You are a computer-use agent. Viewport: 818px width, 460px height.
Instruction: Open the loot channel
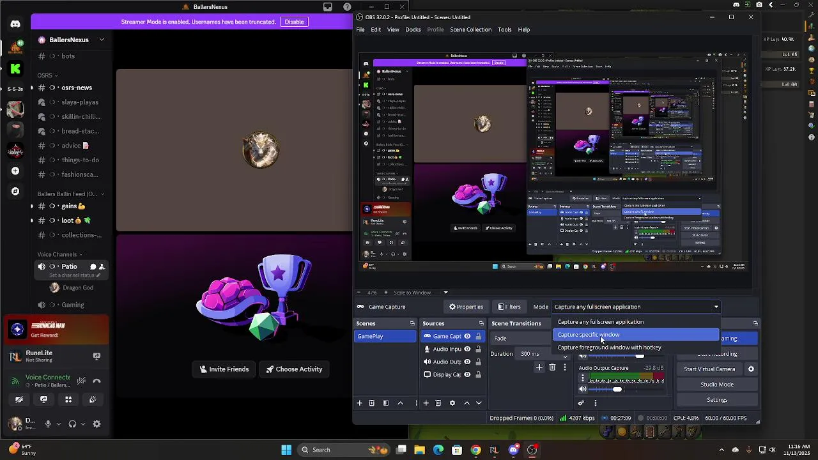tap(72, 220)
